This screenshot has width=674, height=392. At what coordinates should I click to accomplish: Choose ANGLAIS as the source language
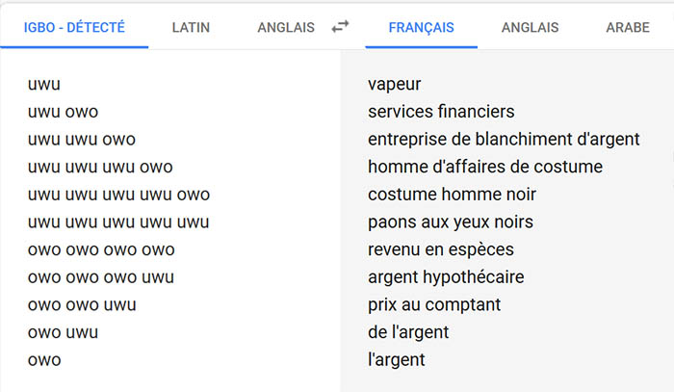(x=286, y=27)
